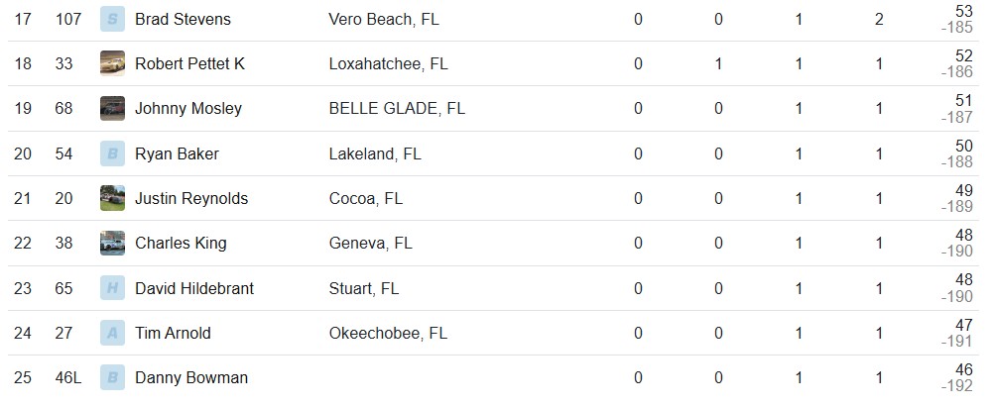Click Brad Stevens' letter S avatar icon
991x406 pixels.
click(112, 19)
